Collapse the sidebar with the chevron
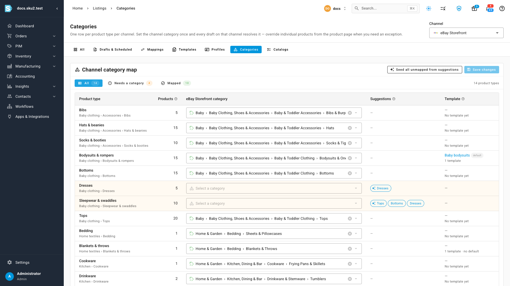Screen dimensions: 510x286 tap(57, 8)
